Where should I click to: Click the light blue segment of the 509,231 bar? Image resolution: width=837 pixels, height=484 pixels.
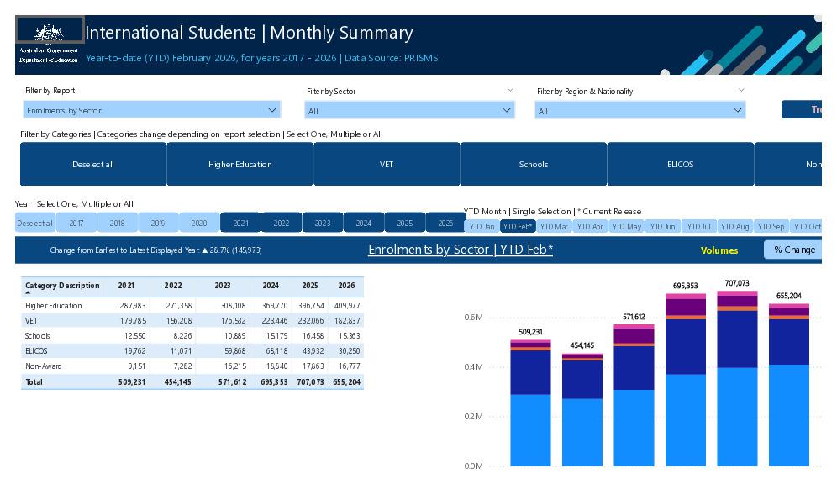coord(530,430)
